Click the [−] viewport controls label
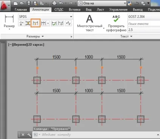Image resolution: width=160 pixels, height=139 pixels. click(x=11, y=45)
